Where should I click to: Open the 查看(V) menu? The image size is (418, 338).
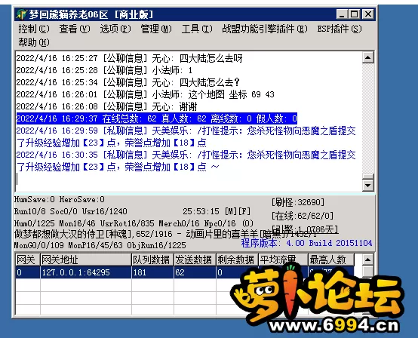(75, 29)
